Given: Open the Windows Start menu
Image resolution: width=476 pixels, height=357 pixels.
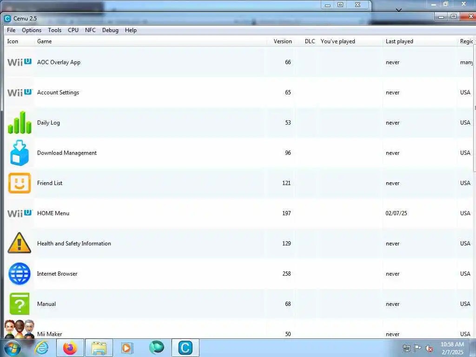Looking at the screenshot, I should click(x=13, y=348).
